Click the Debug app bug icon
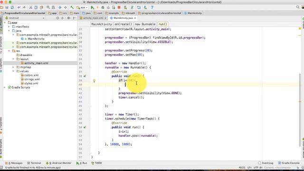This screenshot has width=304, height=171. (x=103, y=8)
